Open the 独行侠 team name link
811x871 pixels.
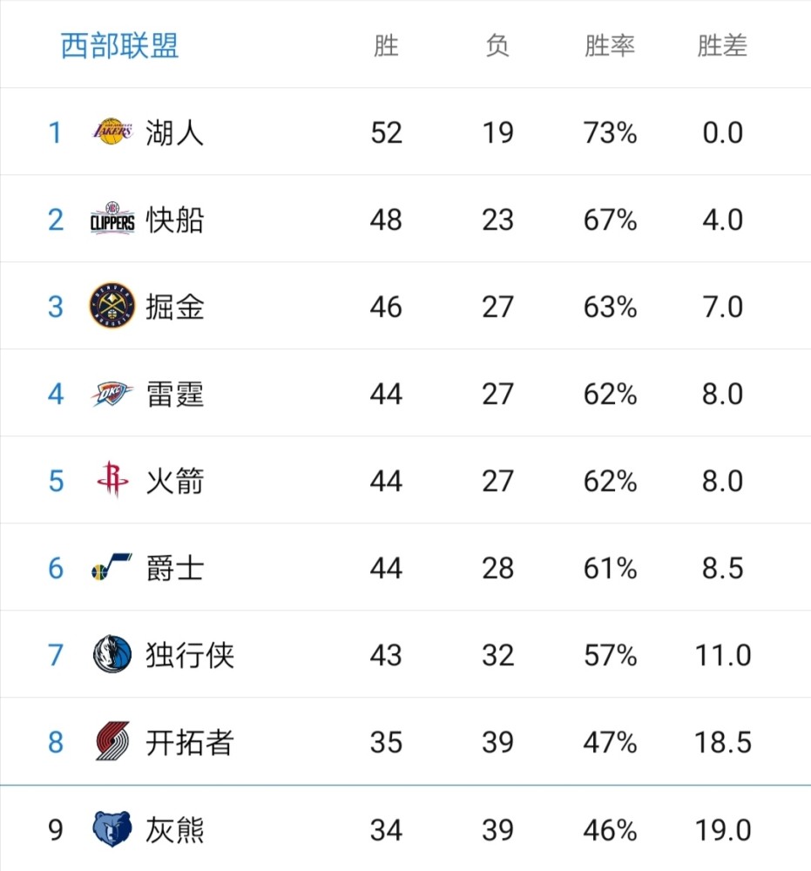[190, 656]
